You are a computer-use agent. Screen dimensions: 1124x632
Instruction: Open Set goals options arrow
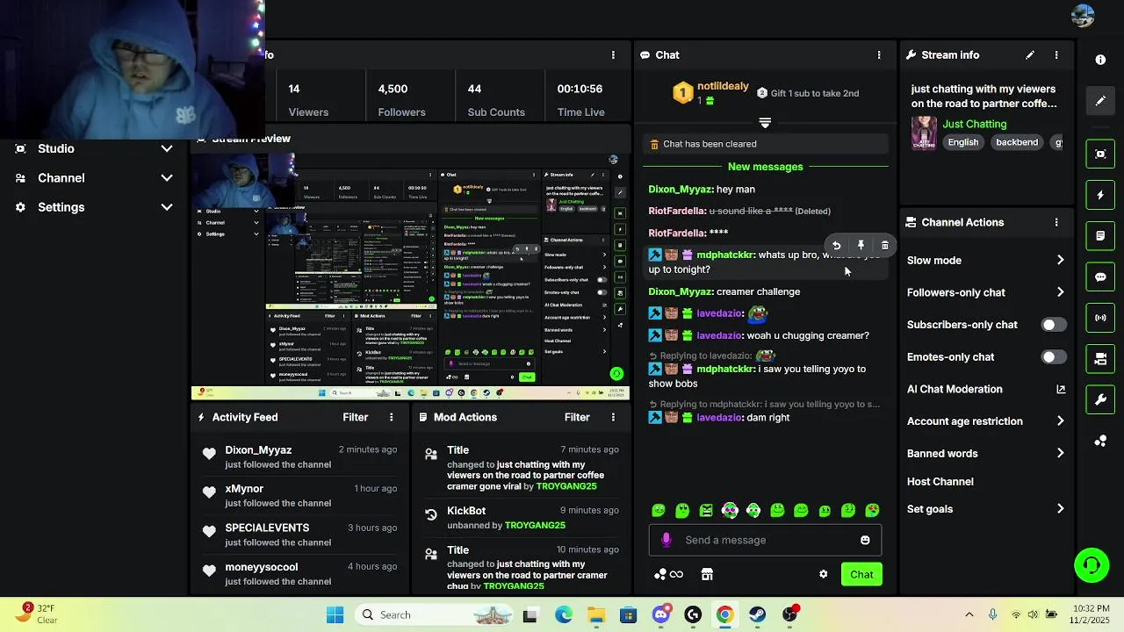pyautogui.click(x=1060, y=509)
